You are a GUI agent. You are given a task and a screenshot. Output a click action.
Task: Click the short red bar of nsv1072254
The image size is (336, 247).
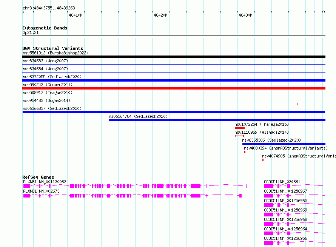(x=240, y=128)
